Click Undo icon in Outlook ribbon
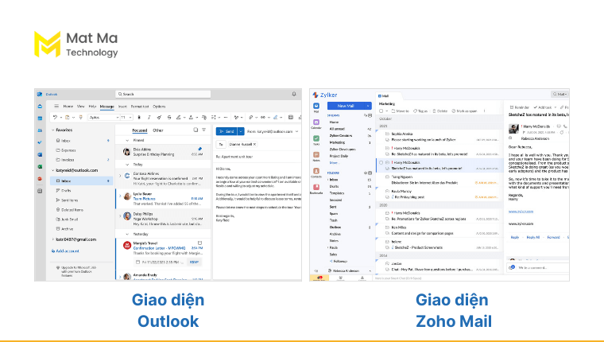The image size is (604, 342). point(56,117)
